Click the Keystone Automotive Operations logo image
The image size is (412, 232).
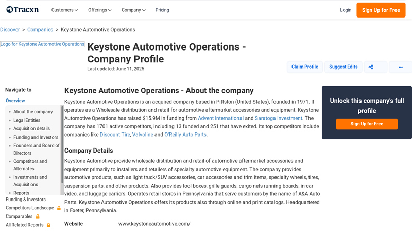(x=42, y=44)
